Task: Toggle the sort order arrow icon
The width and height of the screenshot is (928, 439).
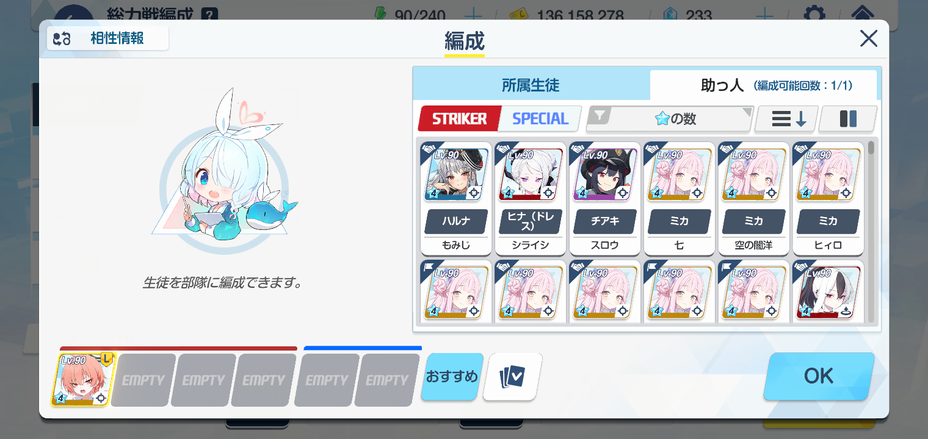Action: pyautogui.click(x=786, y=119)
